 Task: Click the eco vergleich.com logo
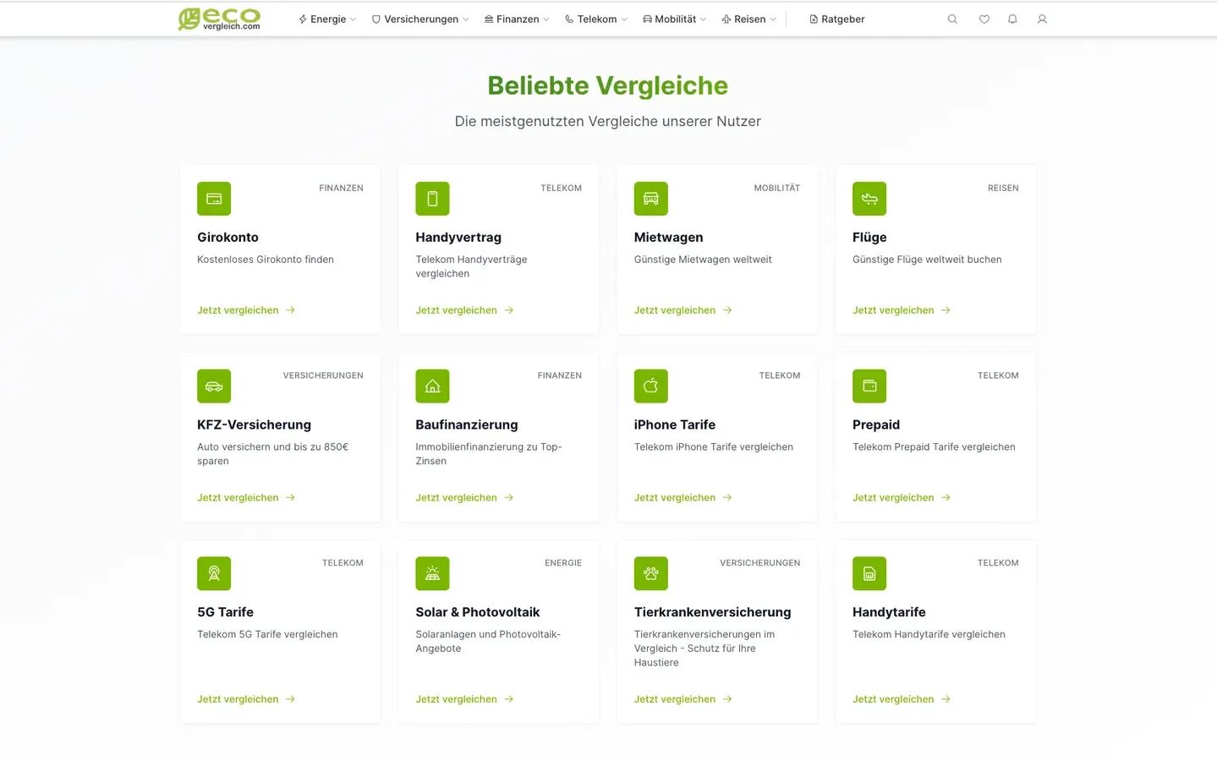pos(219,19)
